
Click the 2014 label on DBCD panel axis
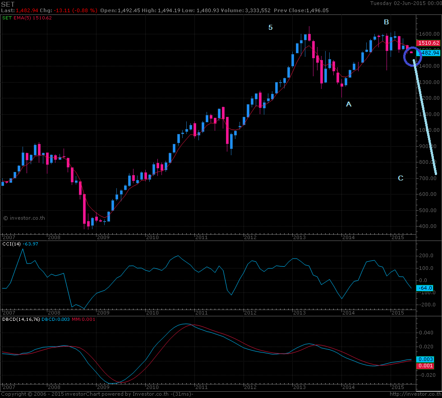coord(348,387)
